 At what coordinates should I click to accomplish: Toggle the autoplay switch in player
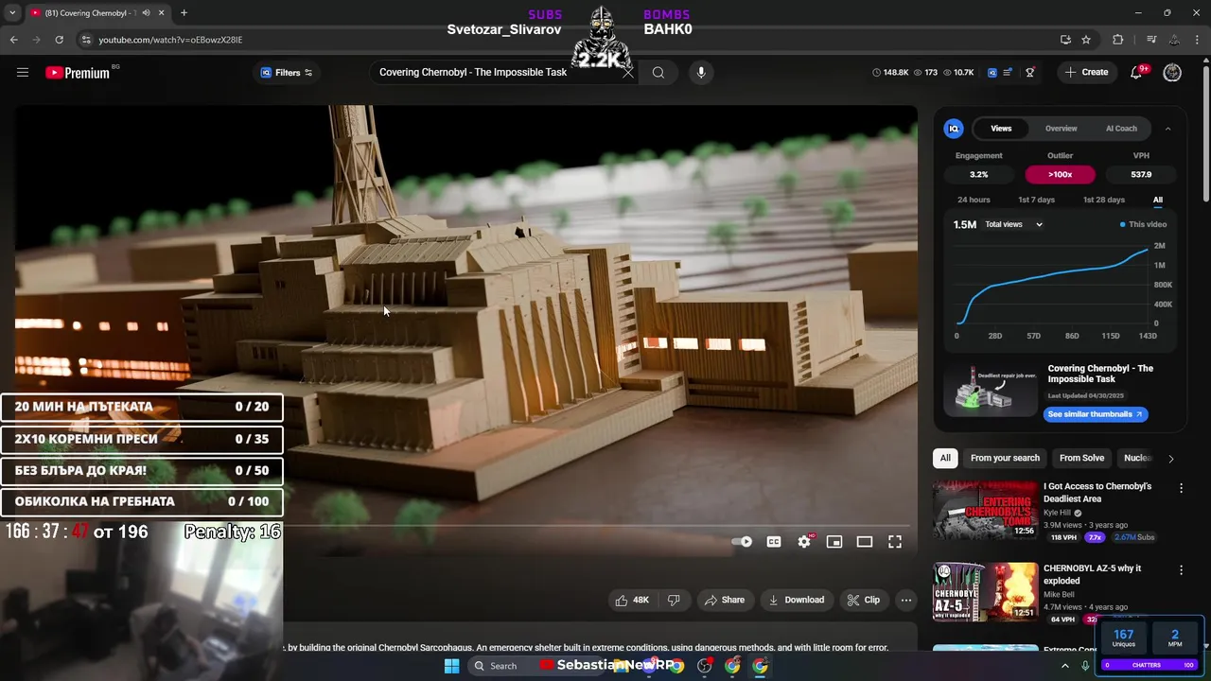pos(742,542)
